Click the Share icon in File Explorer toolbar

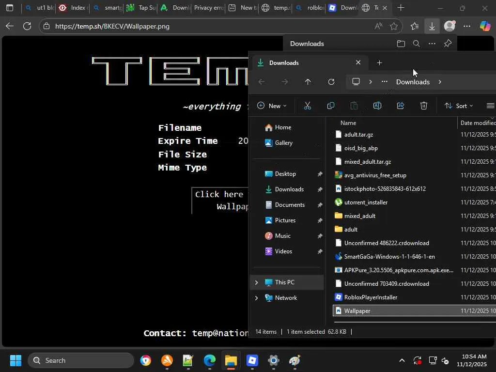click(401, 106)
